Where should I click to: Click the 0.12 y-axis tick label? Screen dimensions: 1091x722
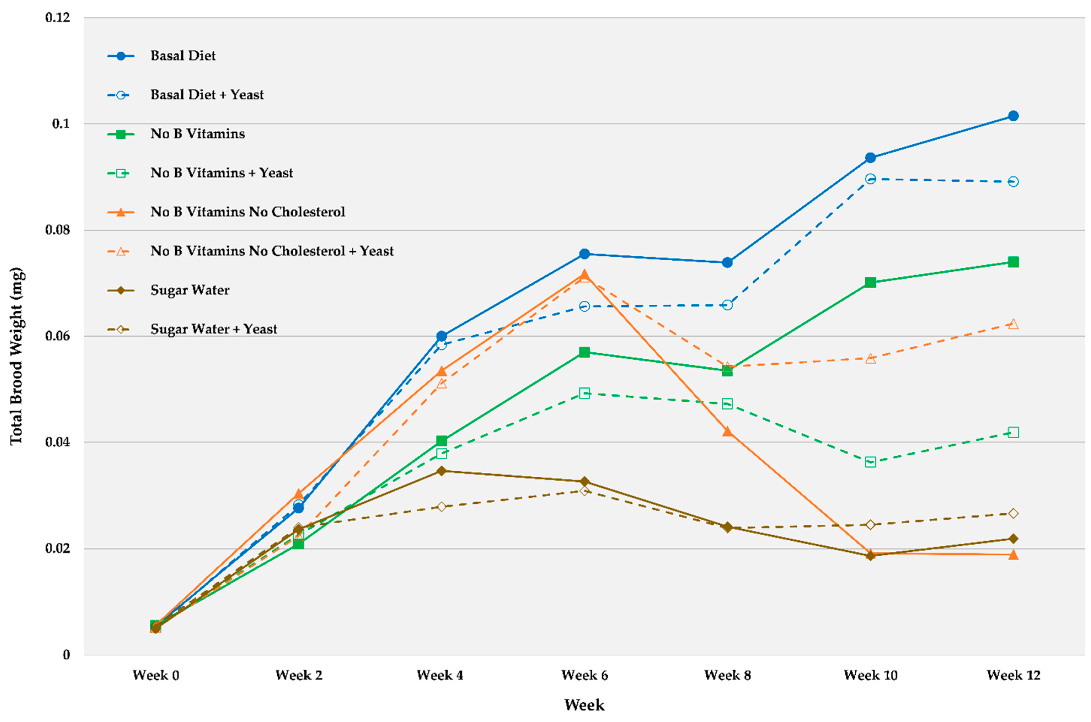[58, 18]
